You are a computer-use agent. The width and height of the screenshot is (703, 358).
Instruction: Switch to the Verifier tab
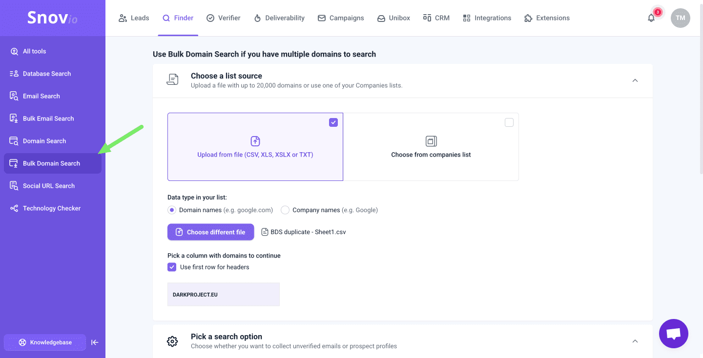click(x=224, y=18)
